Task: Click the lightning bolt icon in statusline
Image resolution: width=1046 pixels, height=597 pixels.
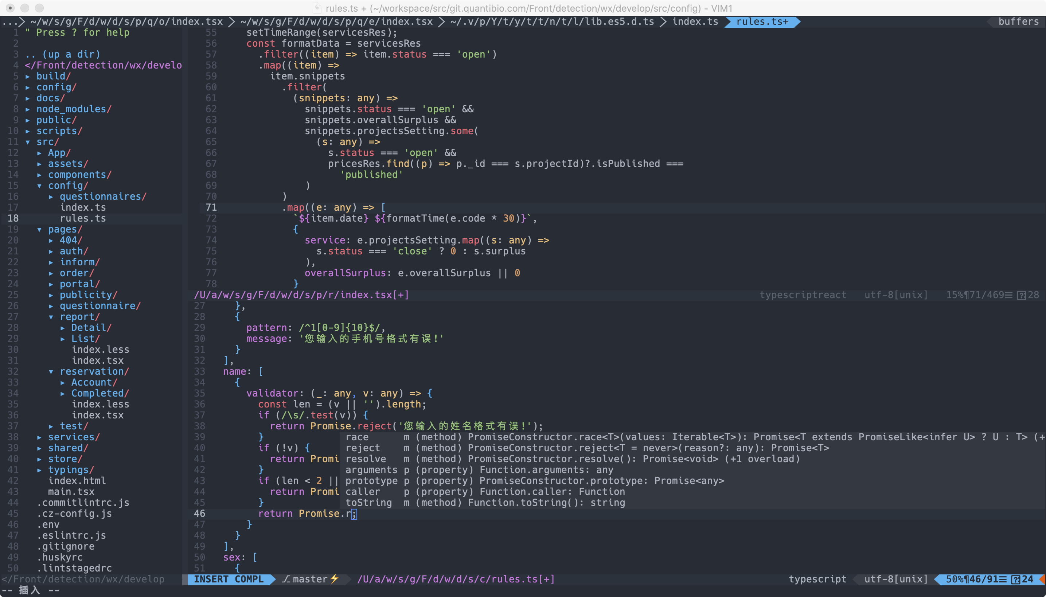Action: (x=334, y=579)
